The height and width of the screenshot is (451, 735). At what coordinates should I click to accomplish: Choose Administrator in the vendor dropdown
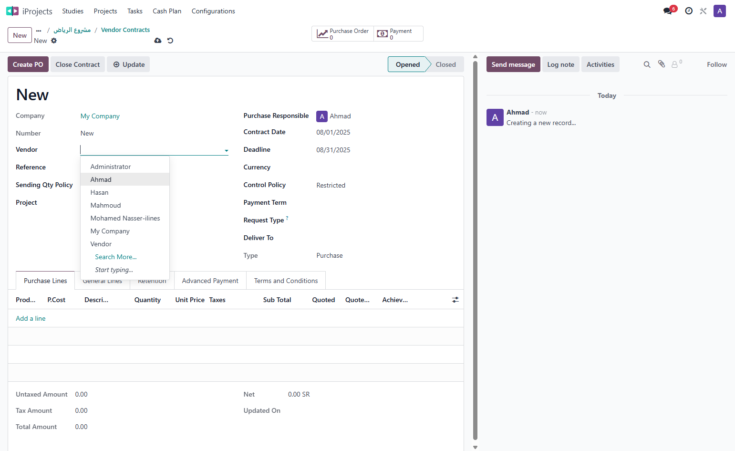pos(125,167)
